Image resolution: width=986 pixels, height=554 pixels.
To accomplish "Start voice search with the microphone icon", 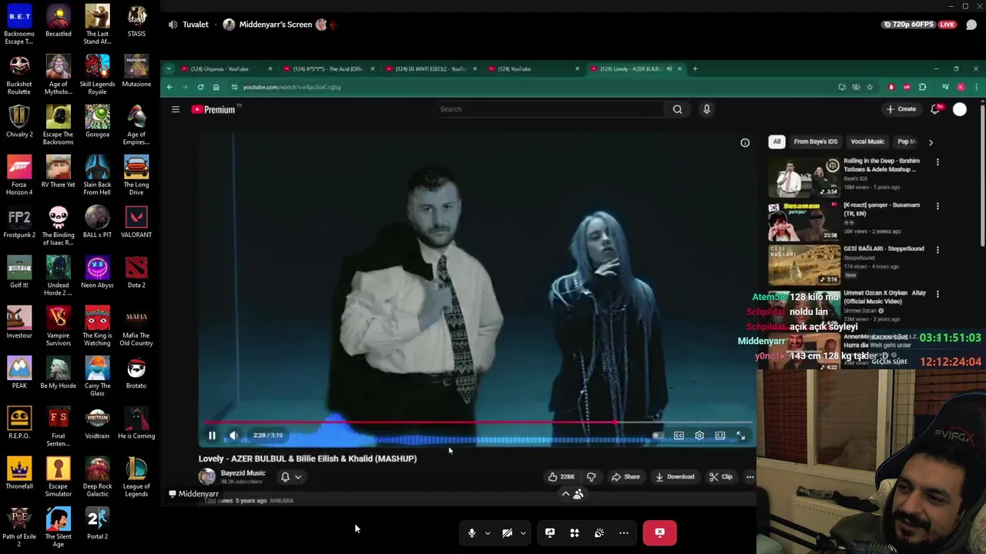I will 706,109.
